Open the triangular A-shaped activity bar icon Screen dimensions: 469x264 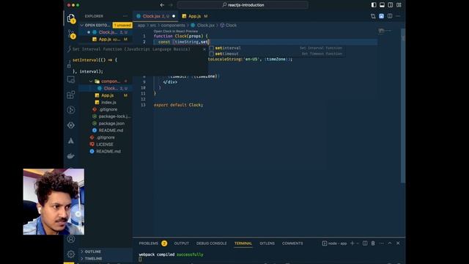[71, 141]
